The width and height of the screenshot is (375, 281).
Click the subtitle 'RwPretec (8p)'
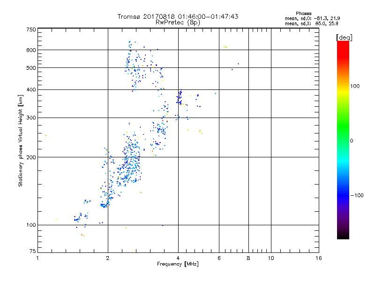pos(178,22)
